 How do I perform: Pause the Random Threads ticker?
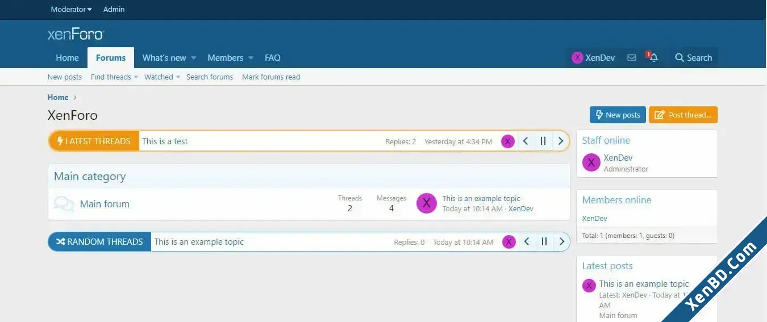click(544, 242)
